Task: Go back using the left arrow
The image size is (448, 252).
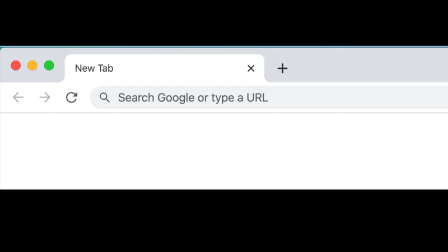Action: [x=18, y=97]
